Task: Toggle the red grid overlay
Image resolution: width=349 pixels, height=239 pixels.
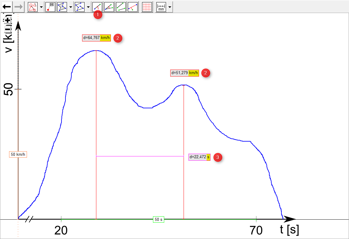Action: pyautogui.click(x=147, y=7)
